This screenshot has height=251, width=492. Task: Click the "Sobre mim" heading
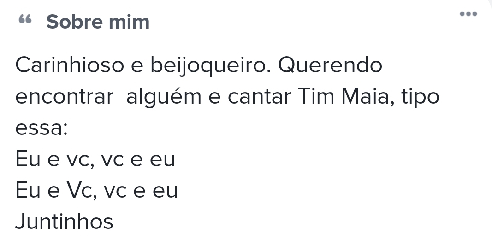98,22
